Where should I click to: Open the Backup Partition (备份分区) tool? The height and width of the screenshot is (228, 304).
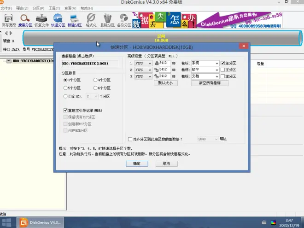point(124,20)
